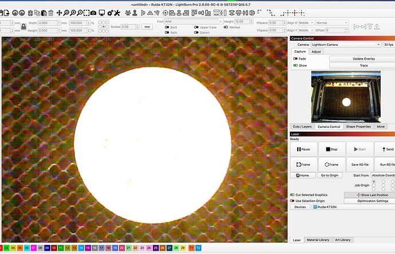
Task: Click the Undo icon in the toolbar
Action: pos(15,13)
